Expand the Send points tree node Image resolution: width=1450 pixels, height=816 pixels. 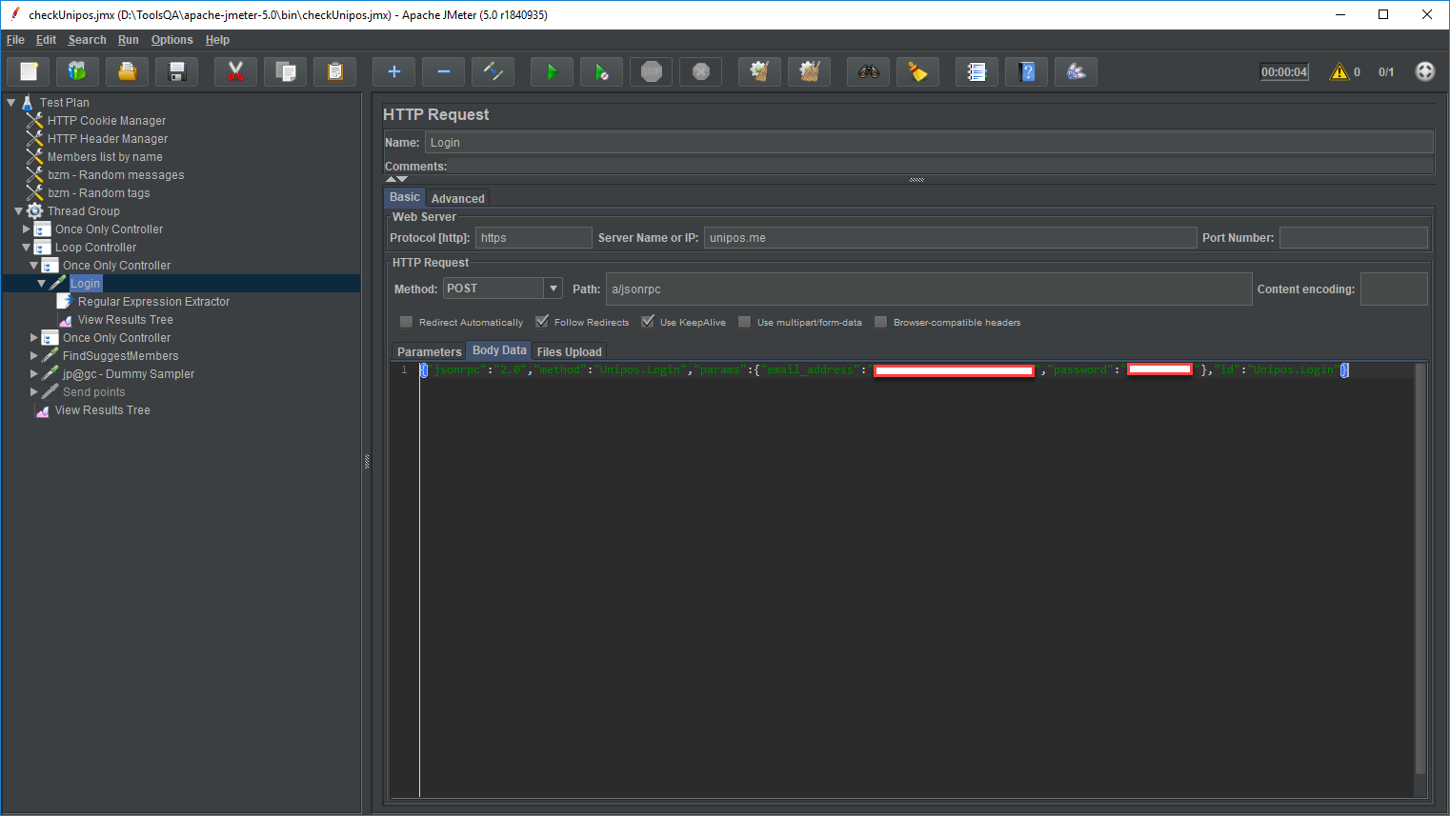pos(34,392)
